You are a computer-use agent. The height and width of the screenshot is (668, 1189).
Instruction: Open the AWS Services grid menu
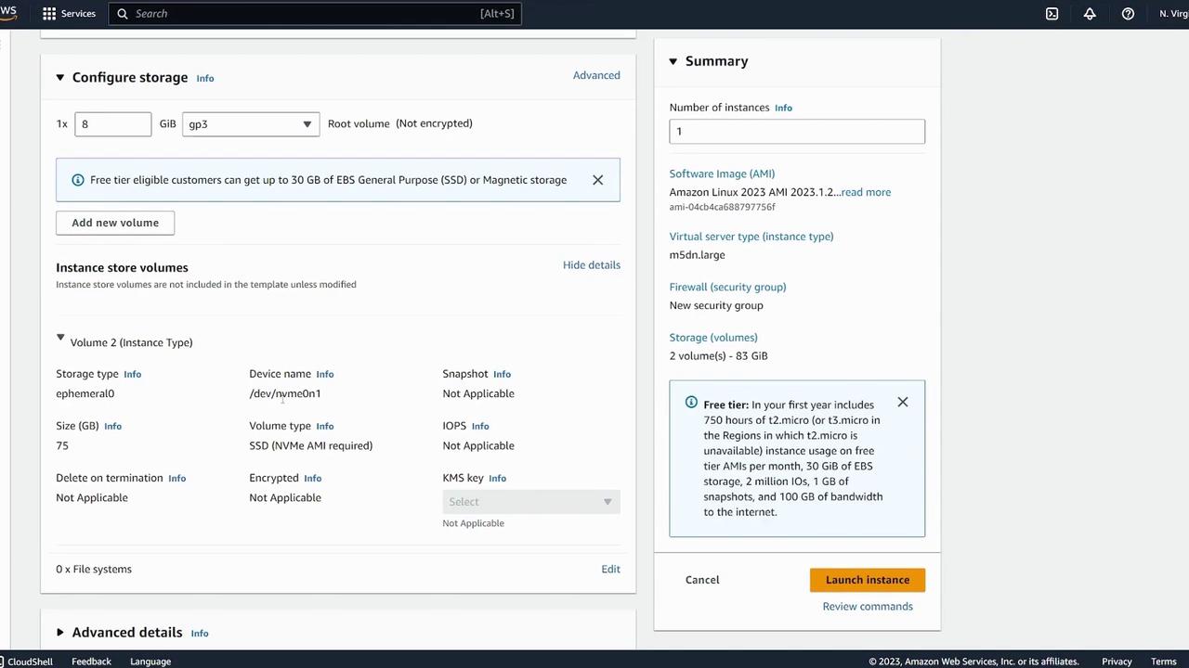(x=49, y=14)
